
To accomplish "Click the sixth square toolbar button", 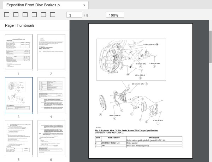I will (x=53, y=15).
